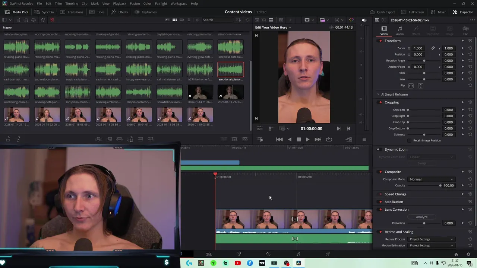Open the File menu

[x=39, y=3]
